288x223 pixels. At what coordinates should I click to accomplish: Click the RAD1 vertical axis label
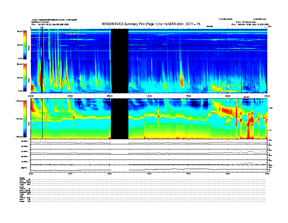click(29, 80)
